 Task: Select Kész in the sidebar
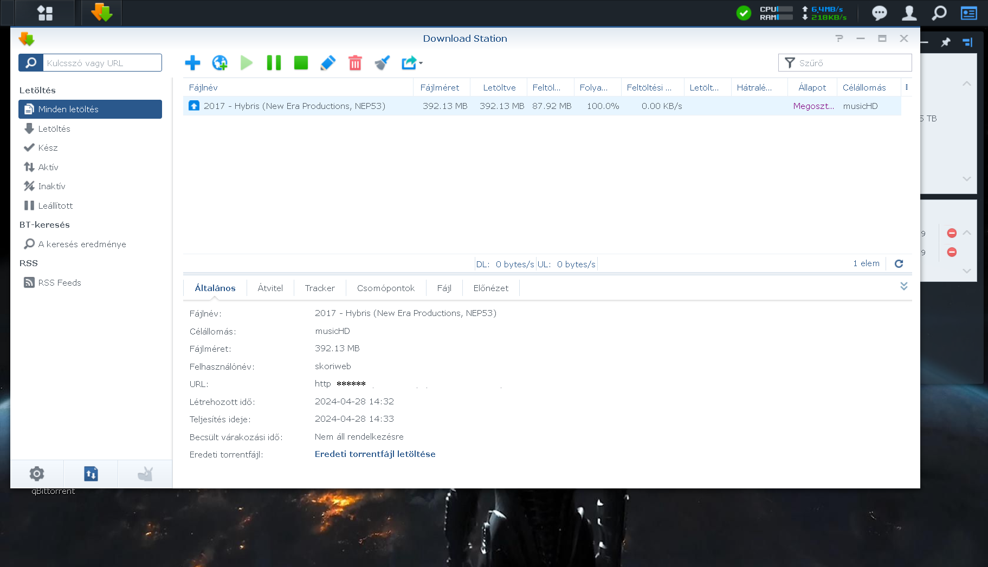(48, 147)
